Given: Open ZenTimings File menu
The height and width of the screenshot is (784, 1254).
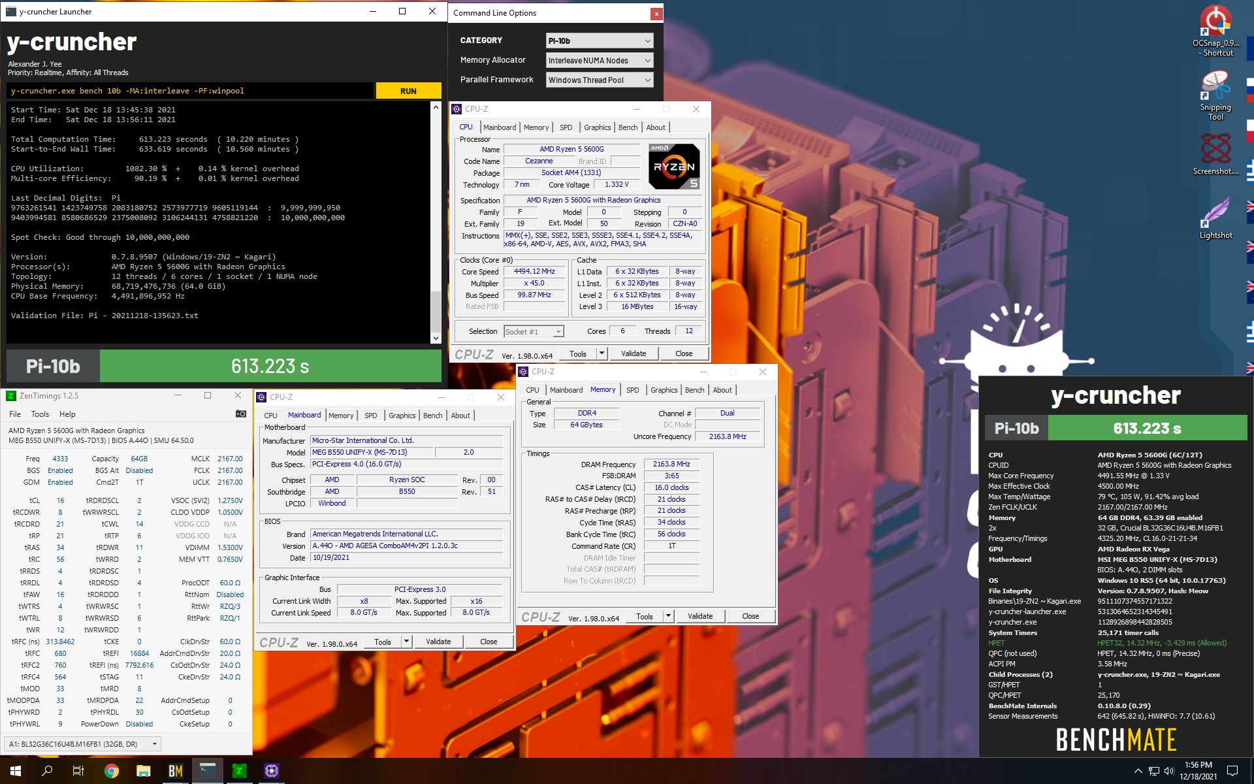Looking at the screenshot, I should pos(15,414).
